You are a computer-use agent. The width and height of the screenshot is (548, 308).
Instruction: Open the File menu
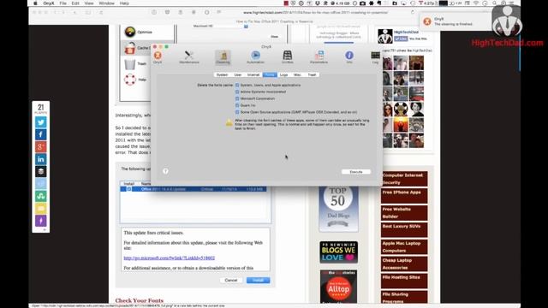[x=63, y=3]
